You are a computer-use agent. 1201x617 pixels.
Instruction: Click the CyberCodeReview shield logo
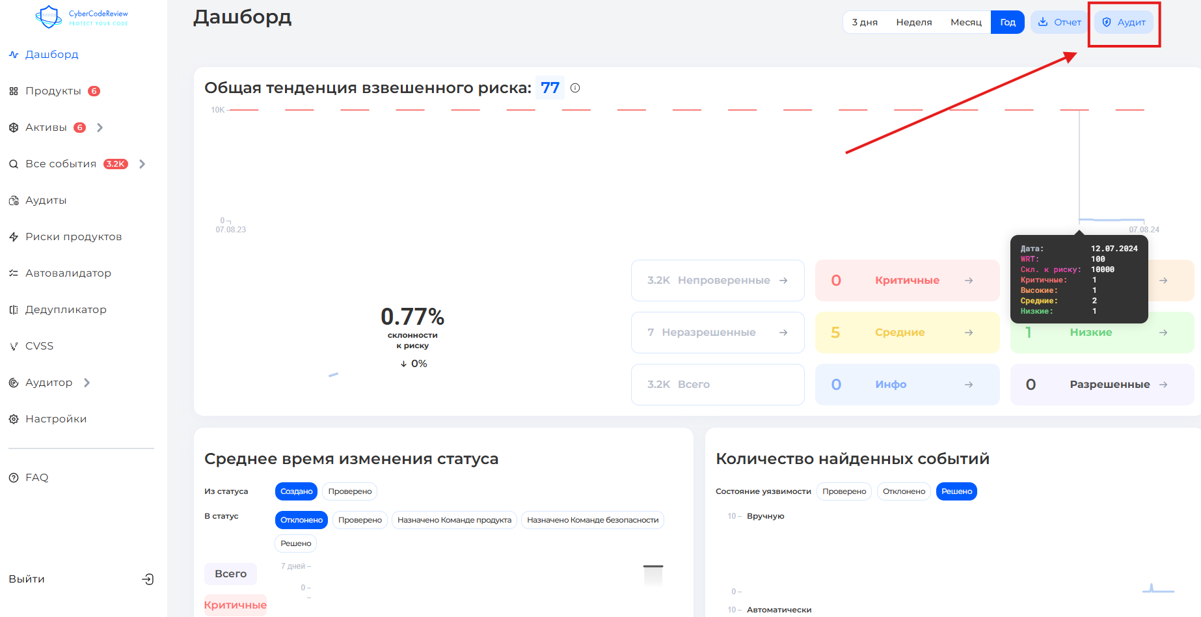tap(48, 17)
